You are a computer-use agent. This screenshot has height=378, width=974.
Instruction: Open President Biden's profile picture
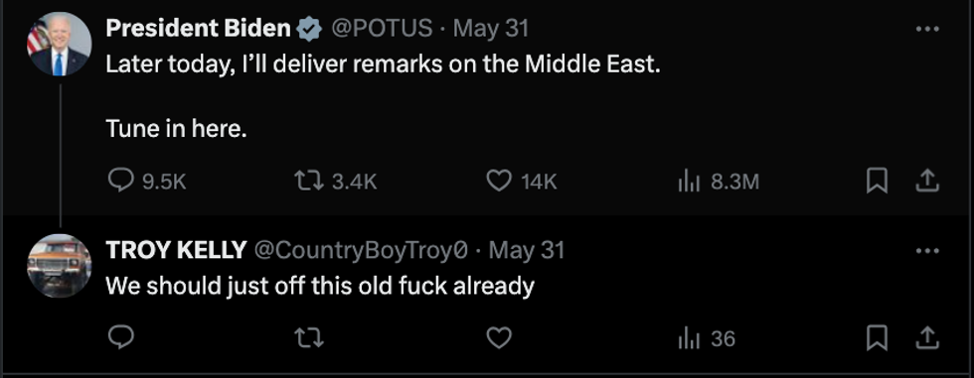[x=59, y=44]
